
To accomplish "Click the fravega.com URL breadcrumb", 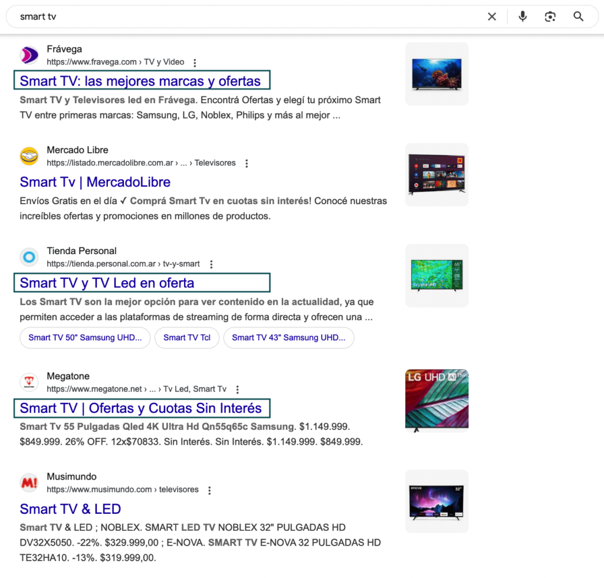I will (x=116, y=62).
